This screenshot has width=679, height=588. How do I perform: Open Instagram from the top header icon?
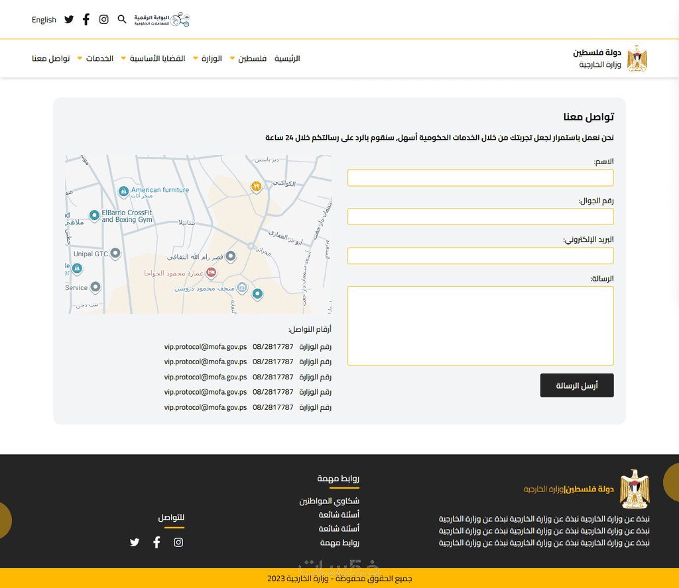[104, 20]
